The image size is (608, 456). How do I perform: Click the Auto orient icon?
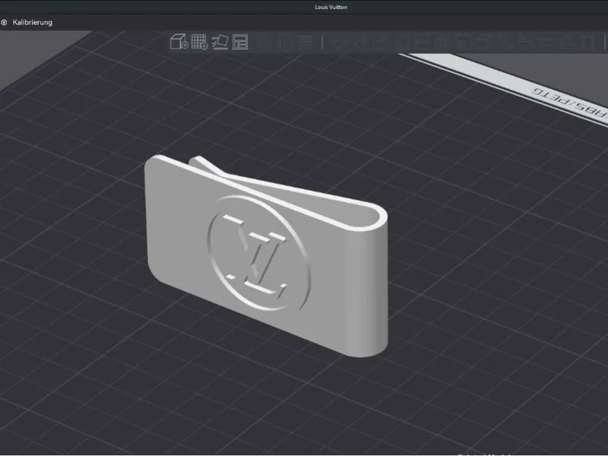click(220, 42)
